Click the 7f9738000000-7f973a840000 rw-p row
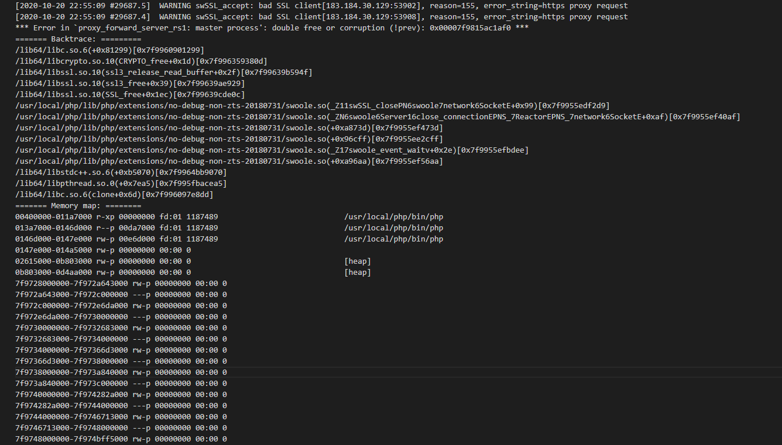782x445 pixels. pos(121,372)
